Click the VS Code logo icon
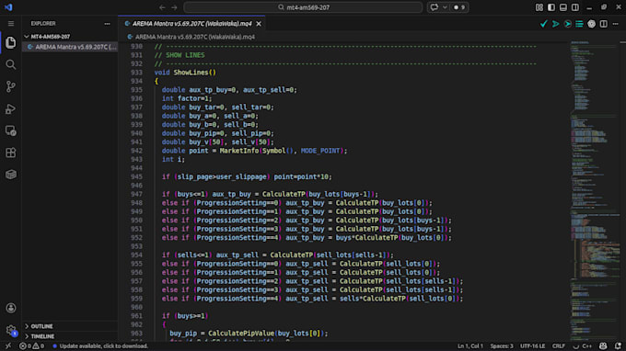Screen dimensions: 626x351 coord(8,7)
